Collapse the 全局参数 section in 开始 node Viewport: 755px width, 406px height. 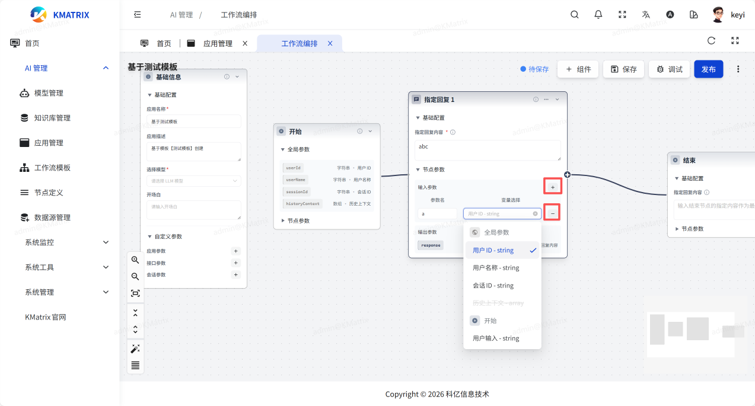283,149
